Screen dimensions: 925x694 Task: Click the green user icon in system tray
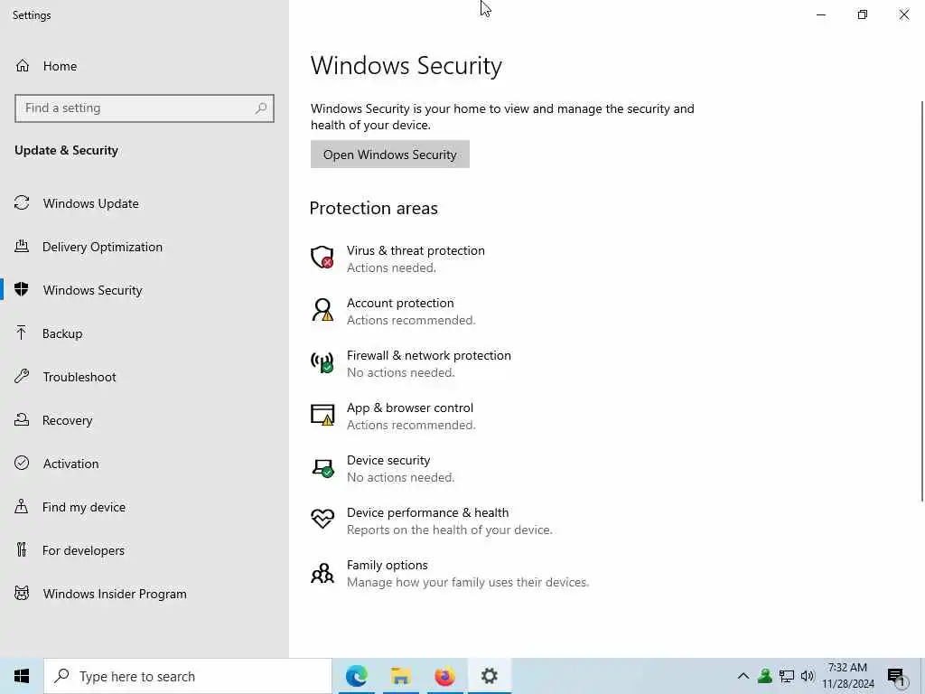765,676
